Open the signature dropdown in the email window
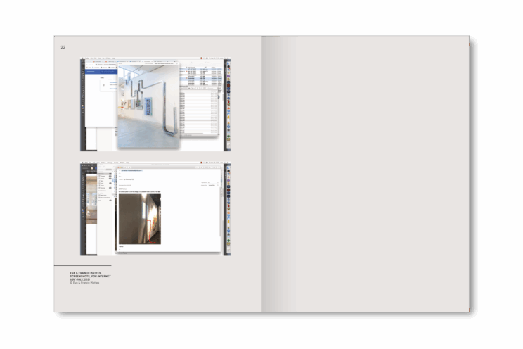523x349 pixels. pyautogui.click(x=212, y=186)
